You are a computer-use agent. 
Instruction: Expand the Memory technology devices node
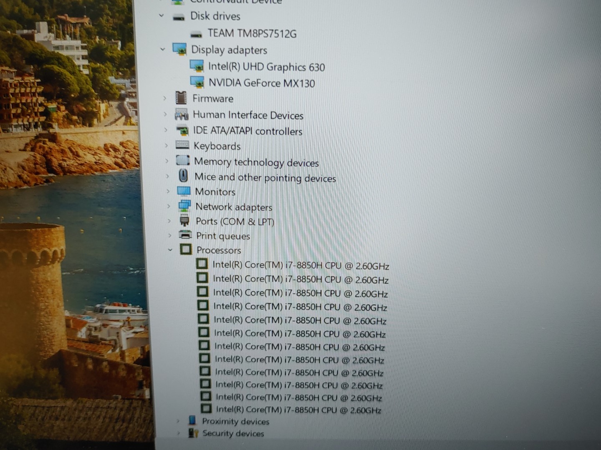pyautogui.click(x=167, y=161)
